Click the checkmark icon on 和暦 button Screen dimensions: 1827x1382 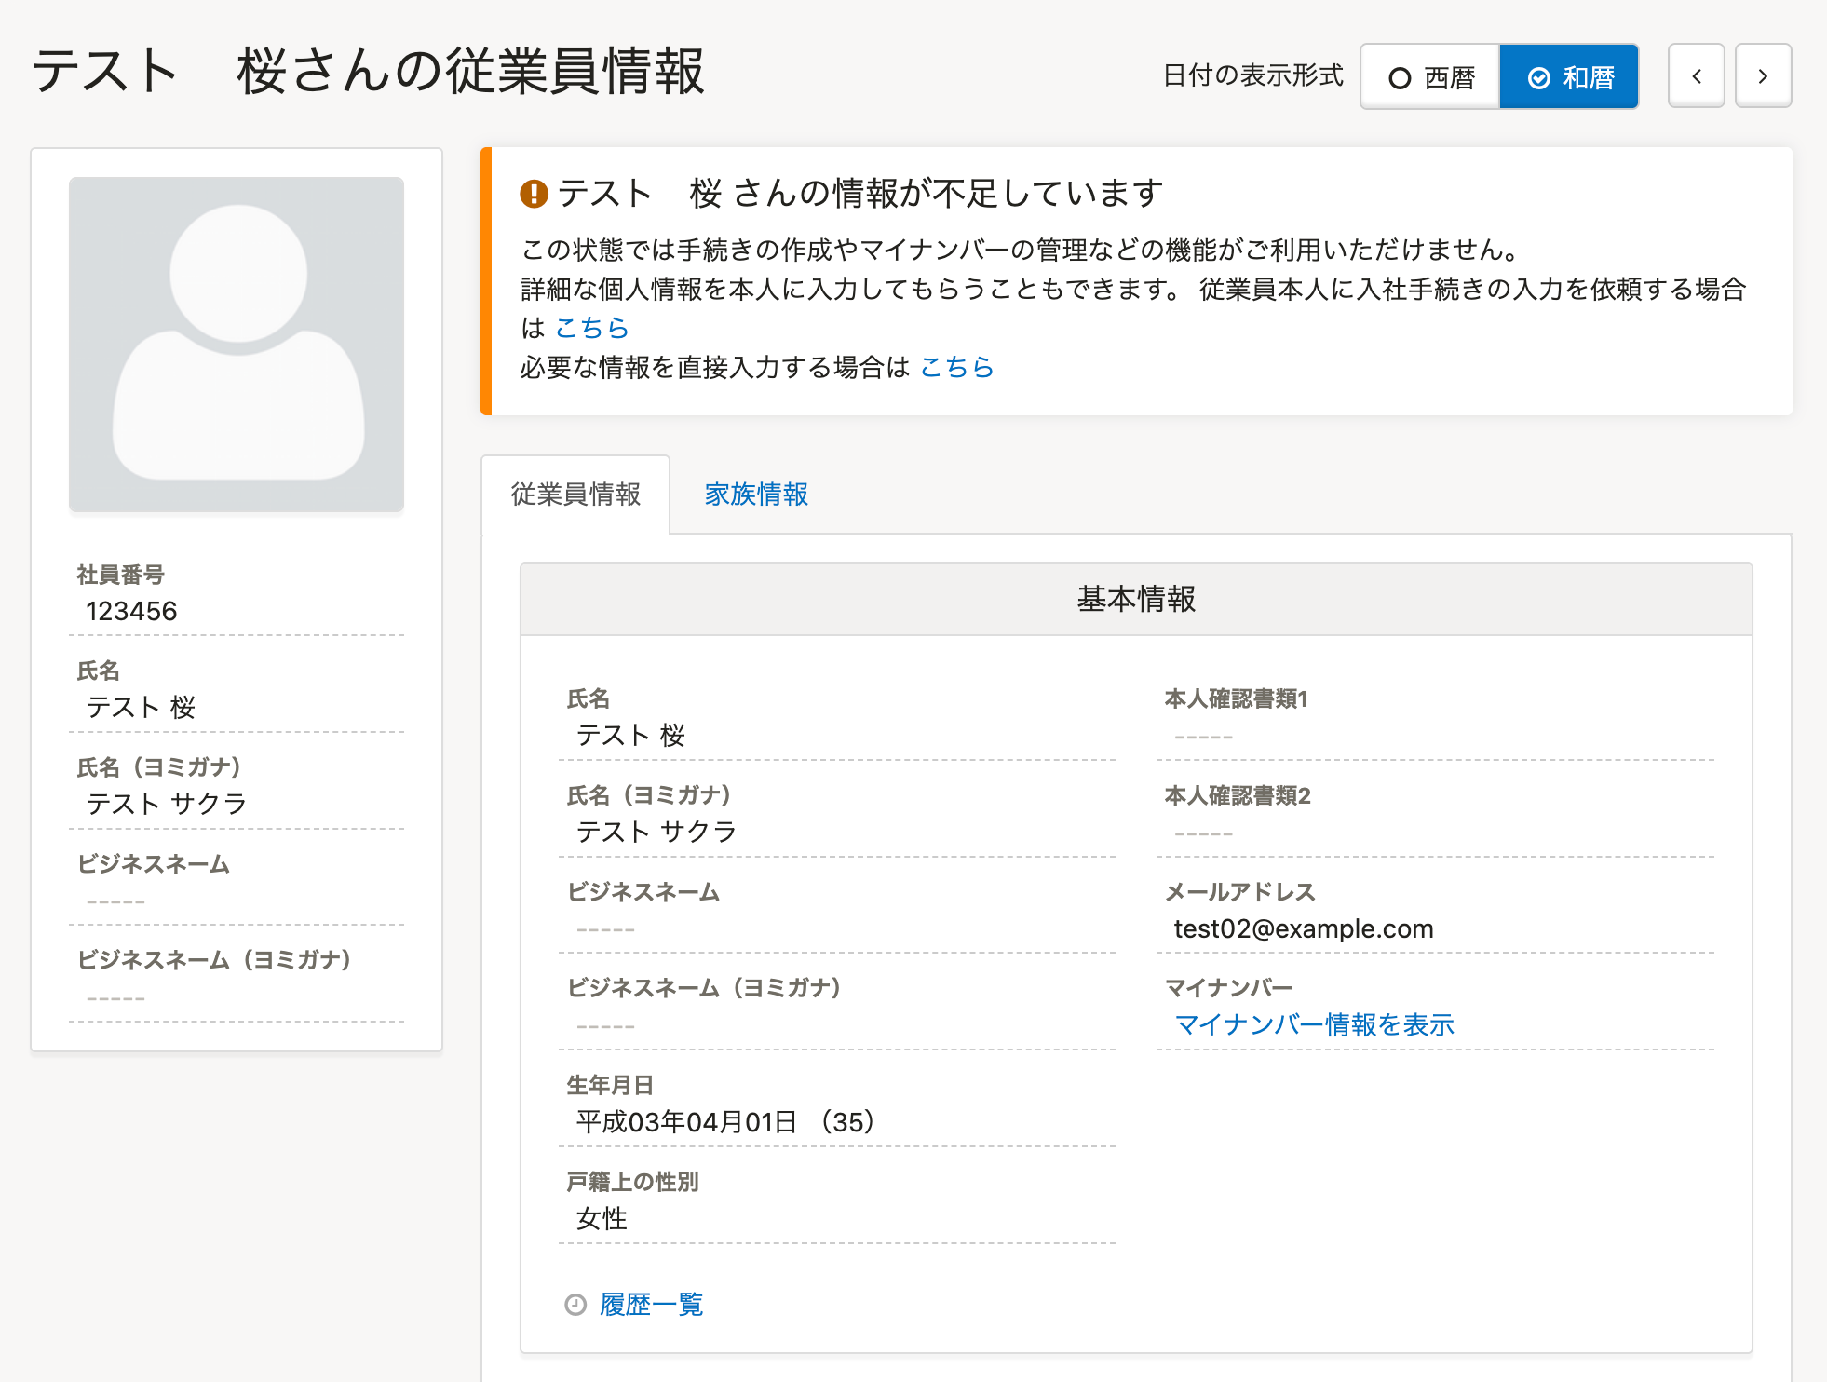[x=1539, y=78]
